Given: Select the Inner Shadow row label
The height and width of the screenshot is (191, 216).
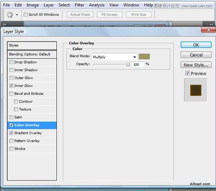Looking at the screenshot, I should pyautogui.click(x=26, y=70).
